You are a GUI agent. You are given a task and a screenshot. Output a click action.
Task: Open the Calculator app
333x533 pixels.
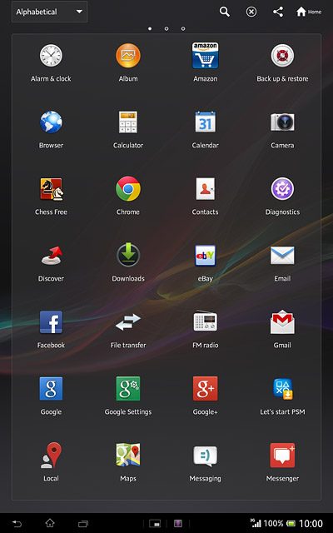tap(128, 122)
